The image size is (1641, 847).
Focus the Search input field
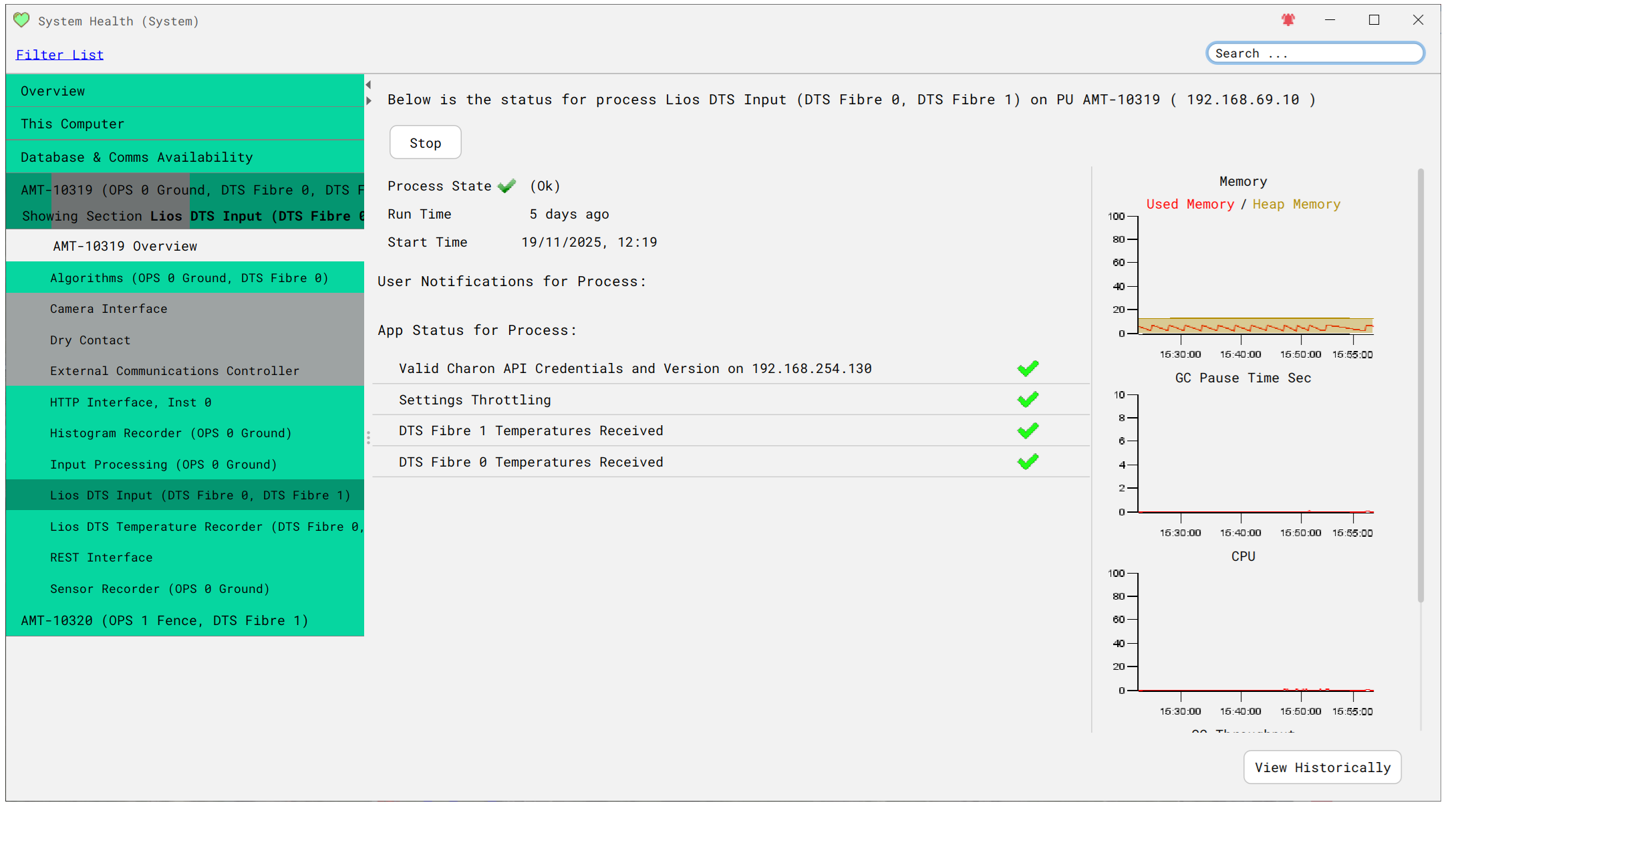click(1314, 53)
